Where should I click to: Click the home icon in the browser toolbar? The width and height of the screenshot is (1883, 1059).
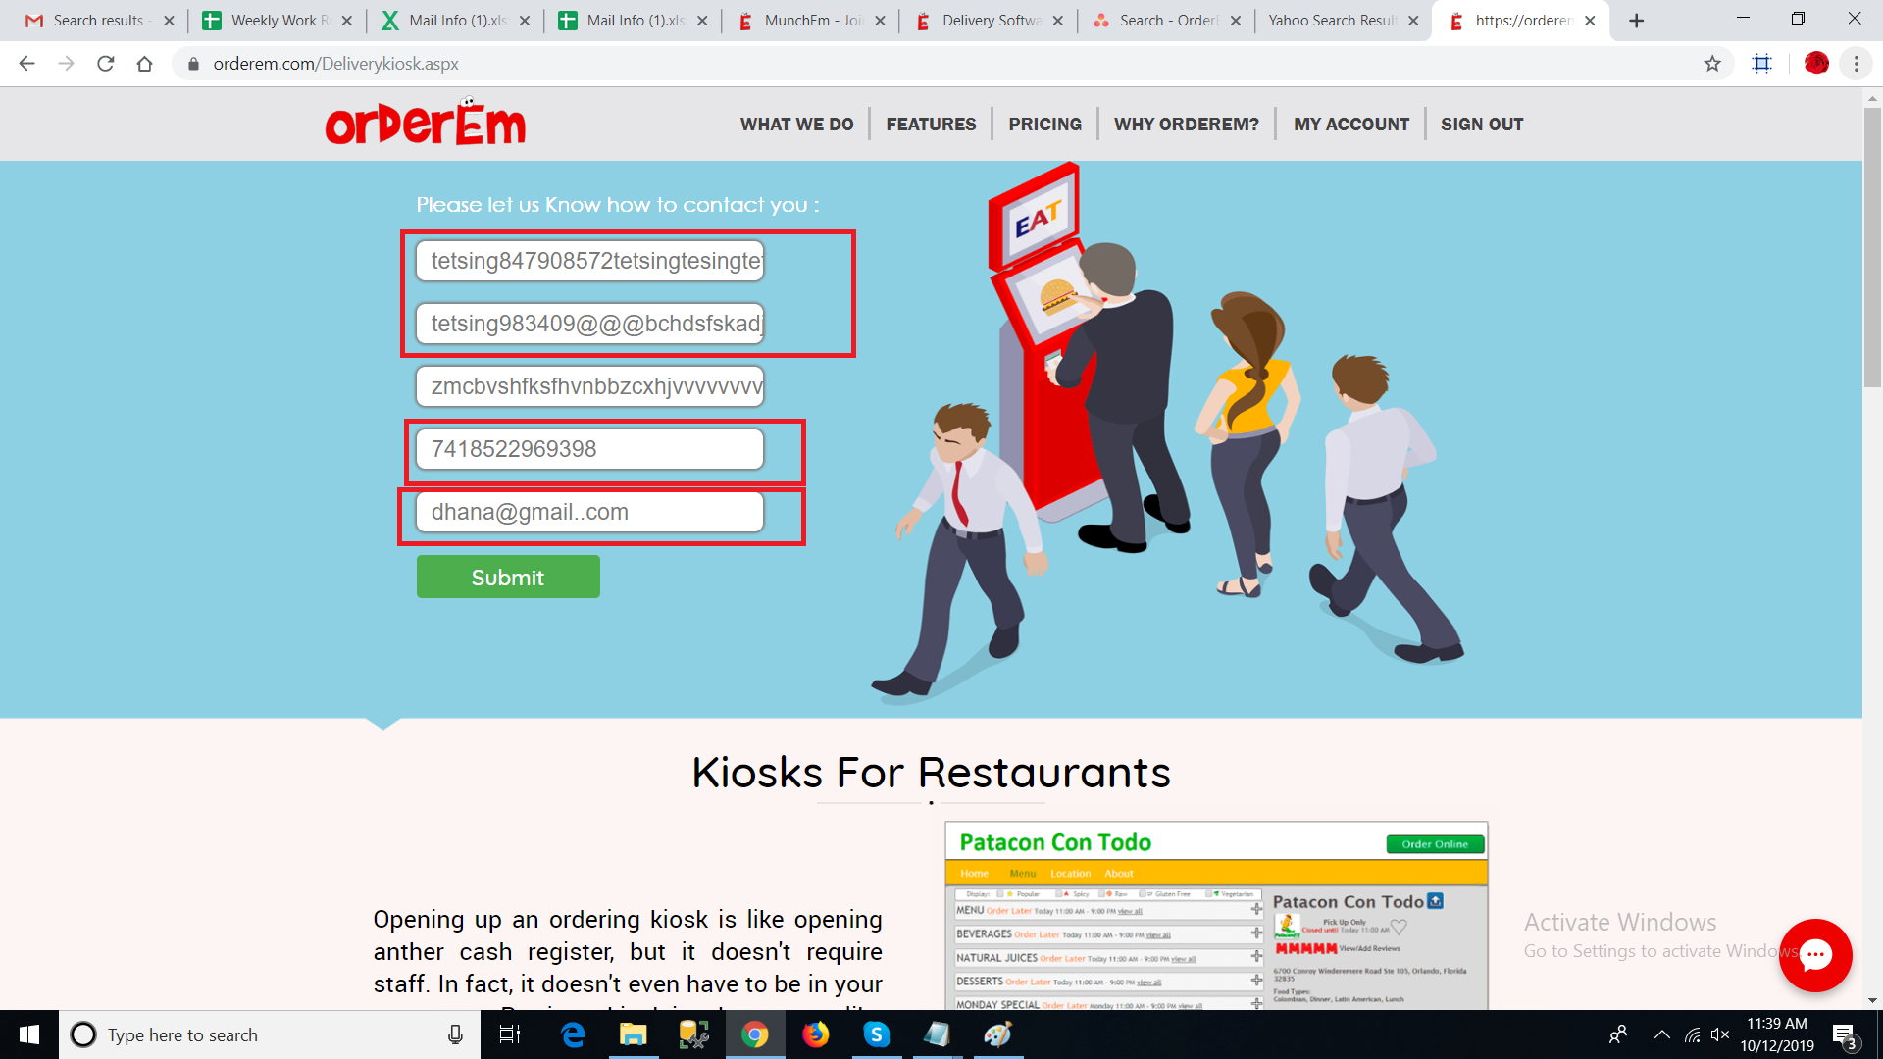tap(144, 64)
